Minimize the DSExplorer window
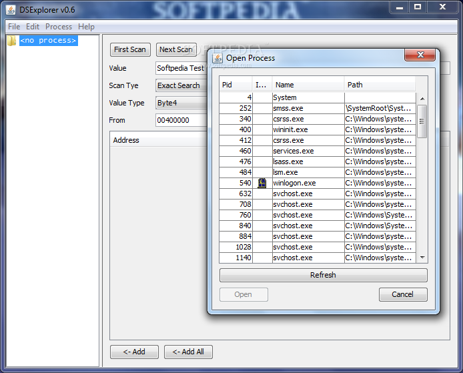This screenshot has height=373, width=463. 400,7
